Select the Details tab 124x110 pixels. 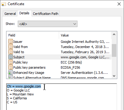pos(24,13)
